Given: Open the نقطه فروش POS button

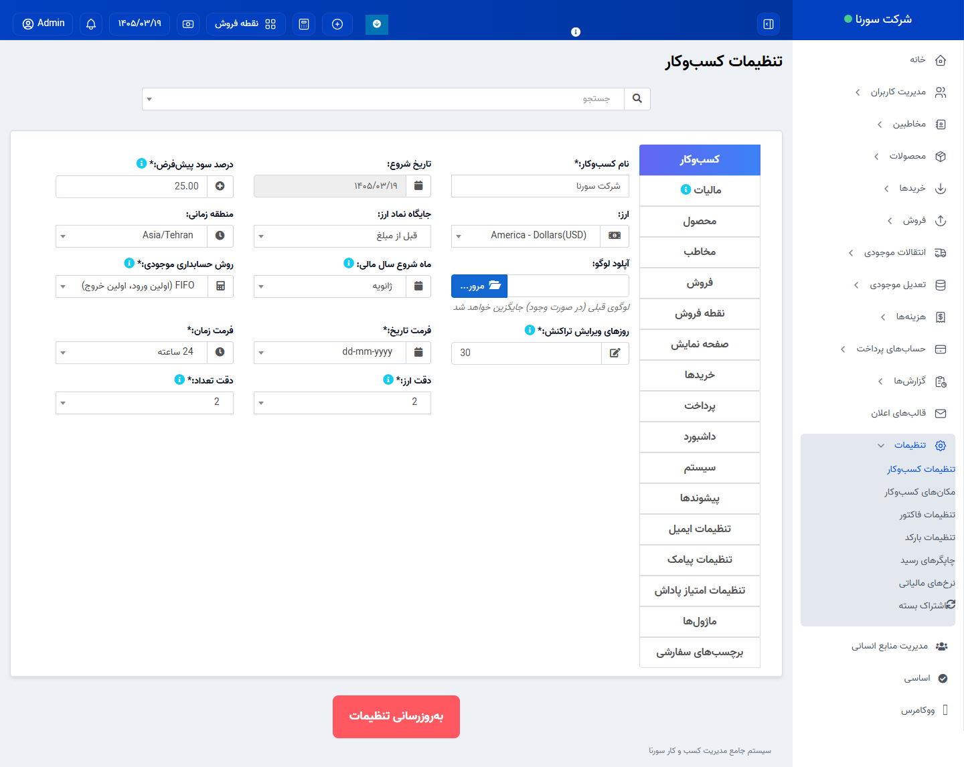Looking at the screenshot, I should (246, 24).
